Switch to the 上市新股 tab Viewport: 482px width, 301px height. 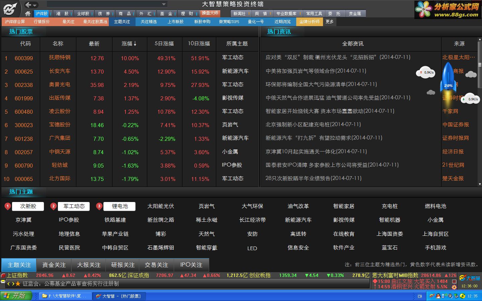click(175, 21)
